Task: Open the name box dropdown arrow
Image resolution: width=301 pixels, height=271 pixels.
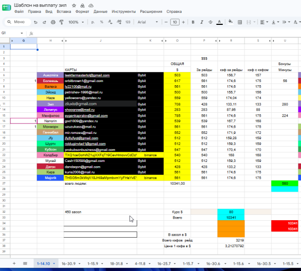Action: (x=22, y=33)
